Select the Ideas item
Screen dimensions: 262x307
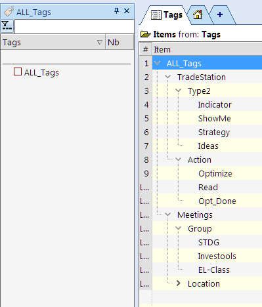coord(208,146)
